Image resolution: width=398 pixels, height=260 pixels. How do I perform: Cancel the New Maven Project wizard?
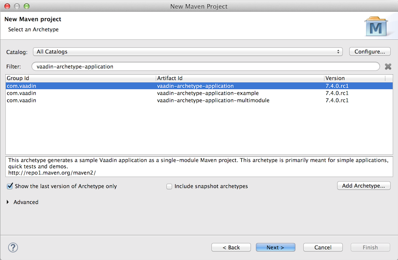[x=323, y=247]
